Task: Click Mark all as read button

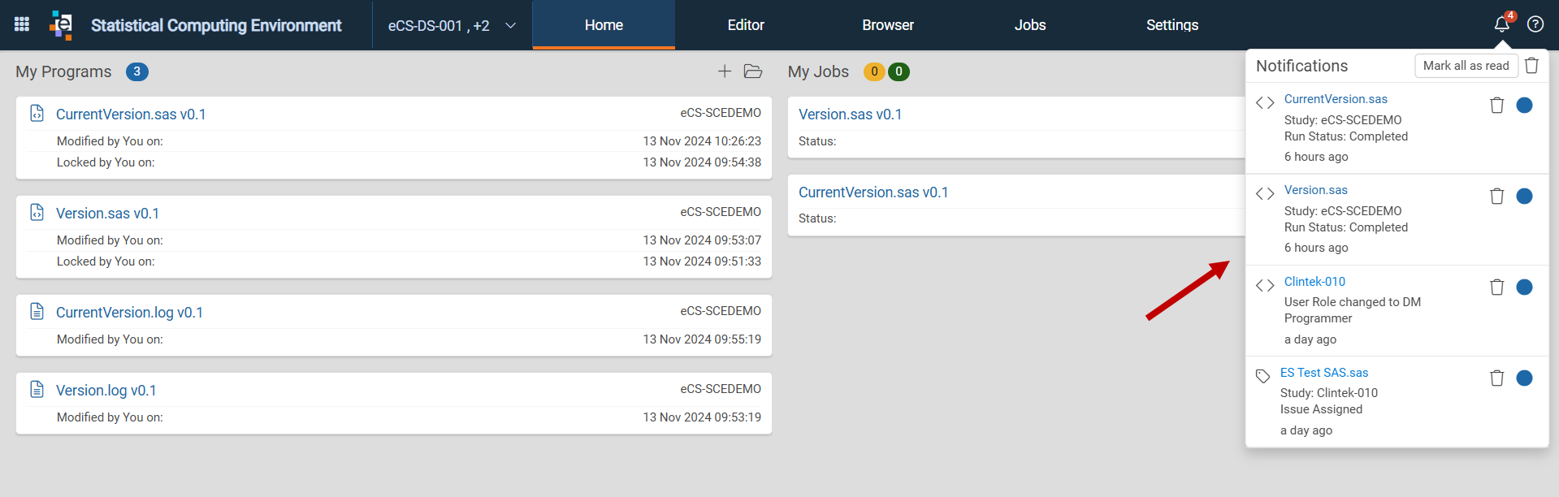Action: click(x=1466, y=66)
